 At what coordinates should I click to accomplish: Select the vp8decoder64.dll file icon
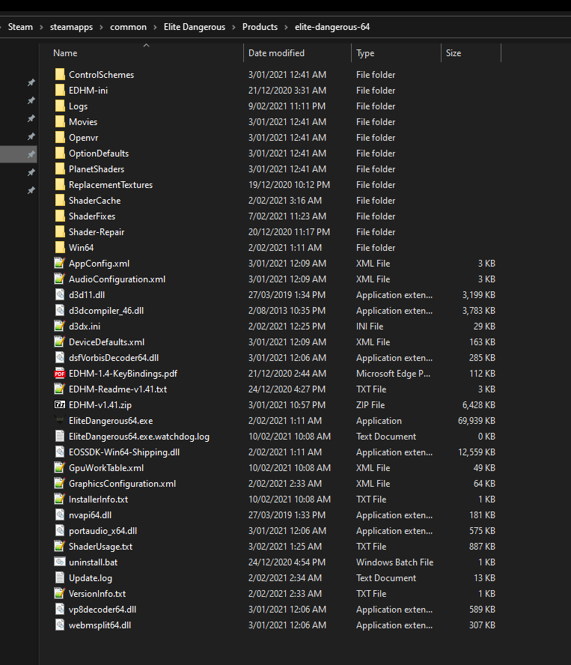pyautogui.click(x=60, y=610)
